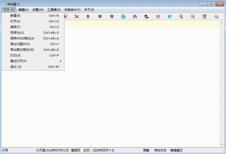This screenshot has width=226, height=154.
Task: Convert to Simplified with the pink 简 icon
Action: point(158,16)
